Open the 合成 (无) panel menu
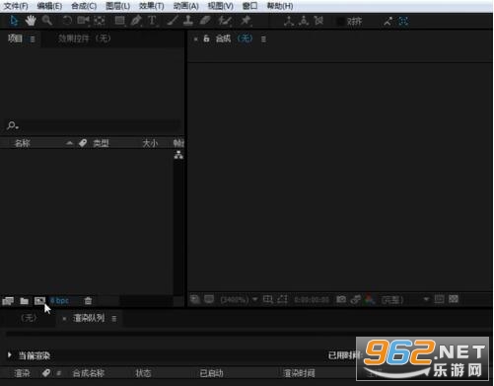Screen dimensions: 494x386 [x=263, y=39]
